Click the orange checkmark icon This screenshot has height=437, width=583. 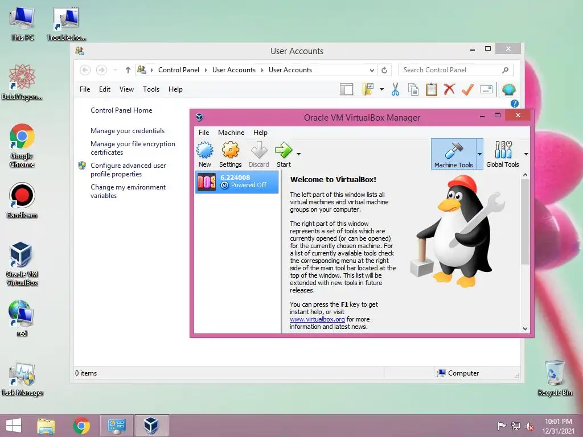click(x=467, y=89)
